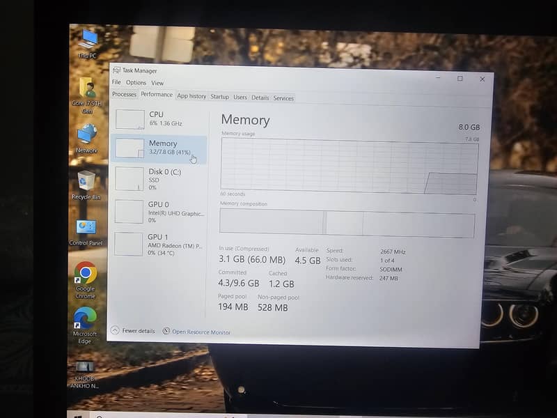The width and height of the screenshot is (557, 418).
Task: Click the CPU mini graph thumbnail
Action: point(130,119)
